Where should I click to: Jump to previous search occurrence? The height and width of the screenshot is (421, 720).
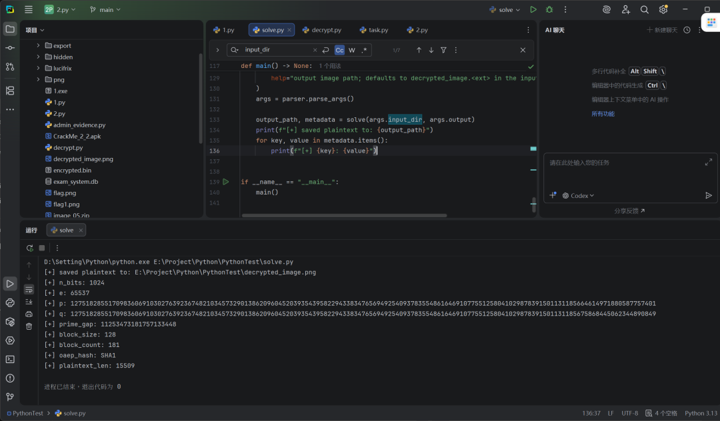click(419, 50)
